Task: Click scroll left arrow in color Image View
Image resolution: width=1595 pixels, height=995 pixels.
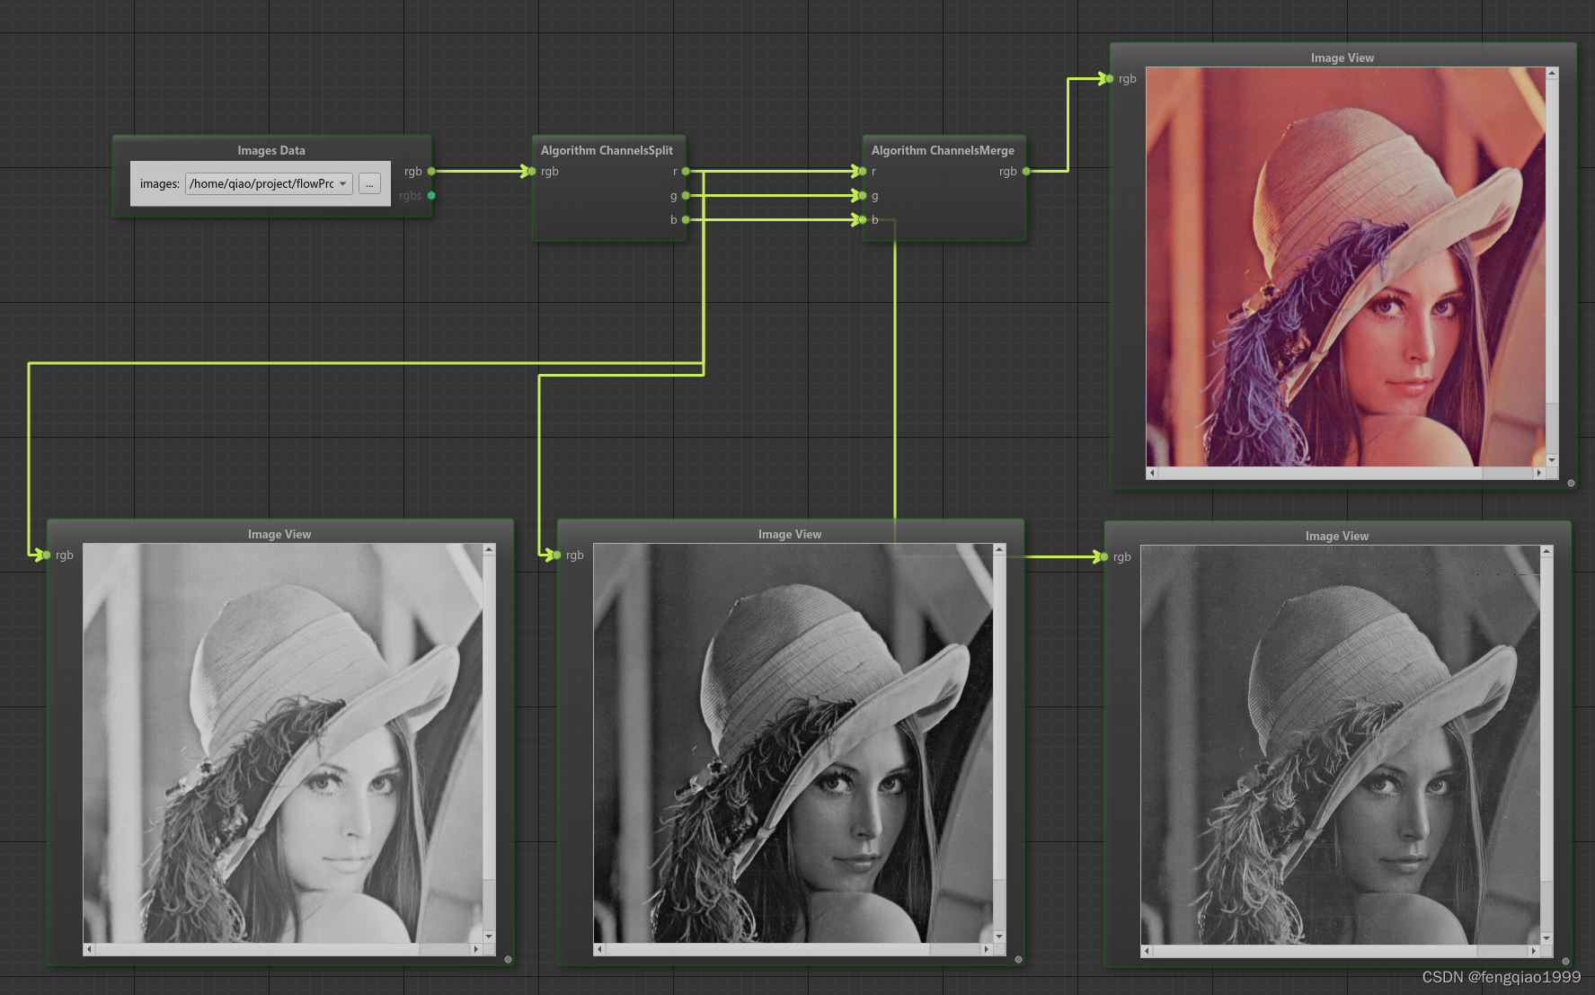Action: (x=1152, y=473)
